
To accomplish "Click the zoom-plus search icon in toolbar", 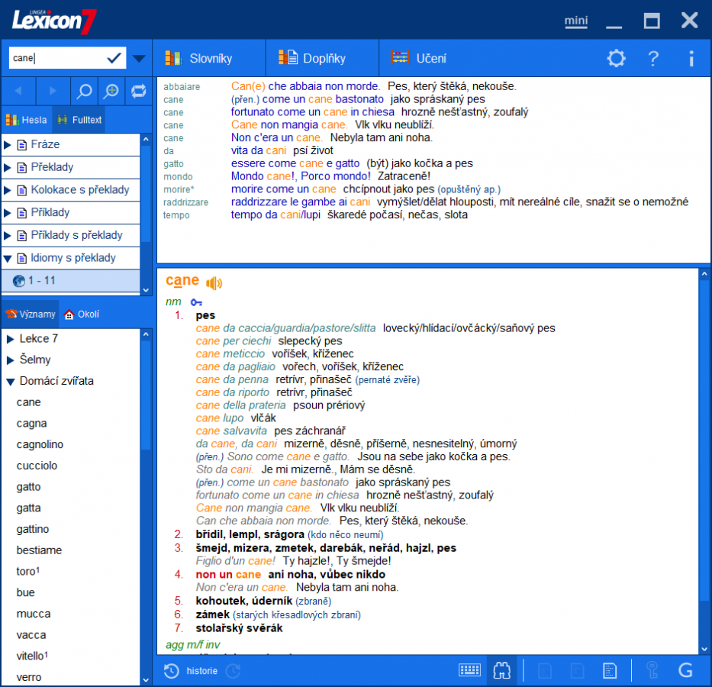I will click(111, 90).
